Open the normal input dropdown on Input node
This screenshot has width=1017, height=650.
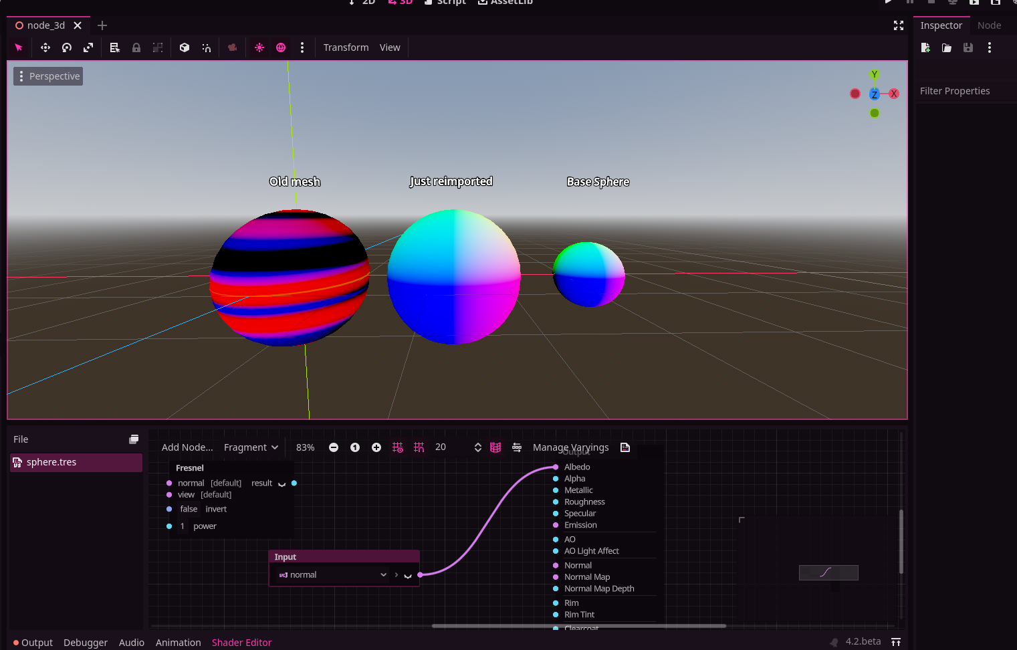click(x=383, y=574)
